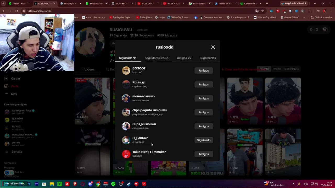Switch to Sugerencias tab

tap(208, 58)
